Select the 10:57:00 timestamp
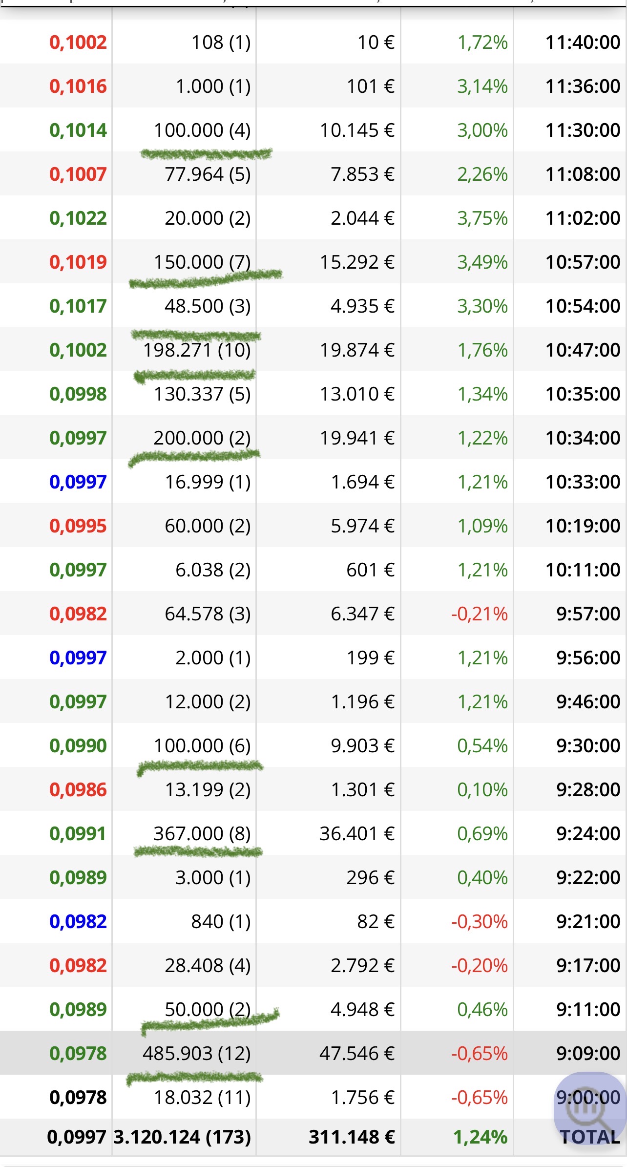This screenshot has width=627, height=1167. [583, 262]
